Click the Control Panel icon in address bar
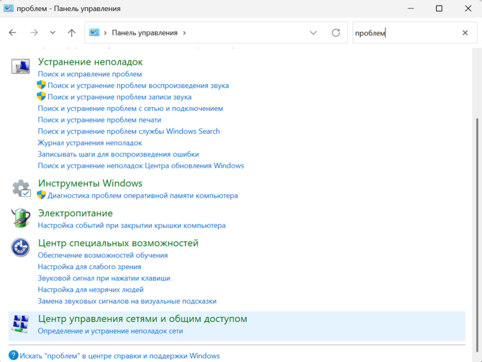Viewport: 482px width, 362px height. pos(94,32)
